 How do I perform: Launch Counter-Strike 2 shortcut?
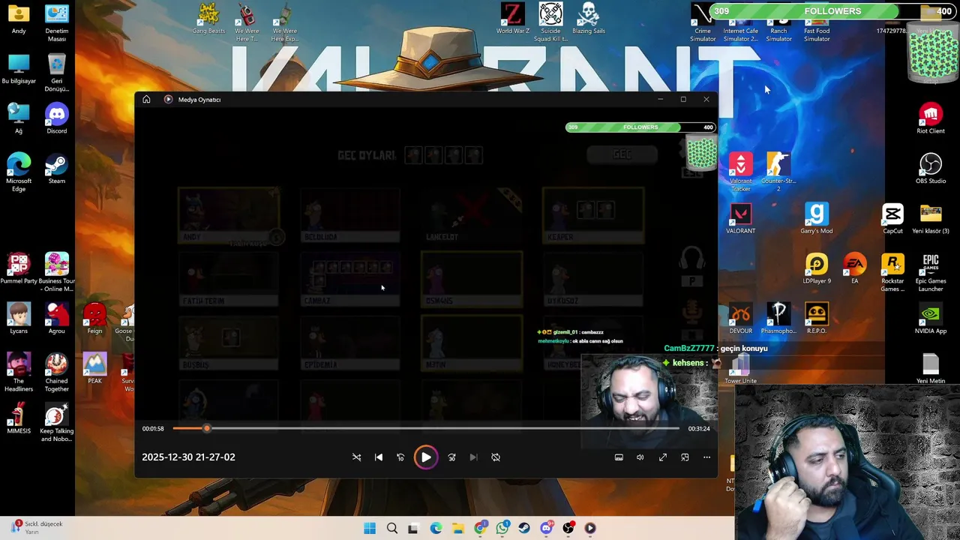point(778,172)
